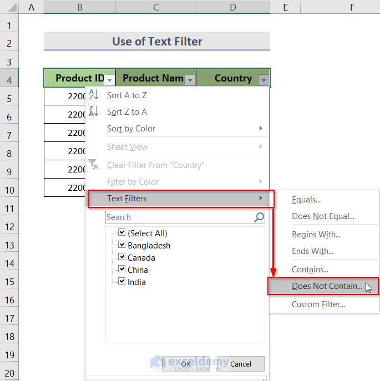Click the Sort Z to A icon
The width and height of the screenshot is (380, 381).
(93, 111)
